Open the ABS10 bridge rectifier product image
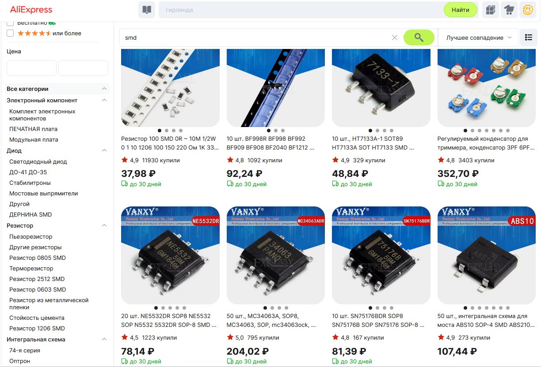 pyautogui.click(x=487, y=255)
